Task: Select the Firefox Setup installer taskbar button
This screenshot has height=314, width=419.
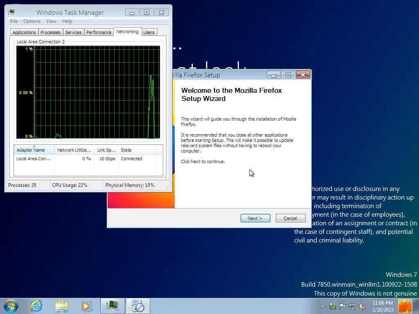Action: tap(138, 306)
